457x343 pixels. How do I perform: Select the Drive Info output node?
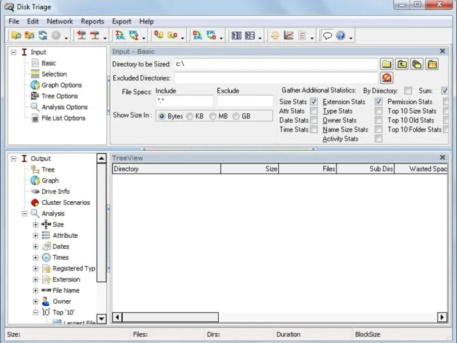coord(55,192)
